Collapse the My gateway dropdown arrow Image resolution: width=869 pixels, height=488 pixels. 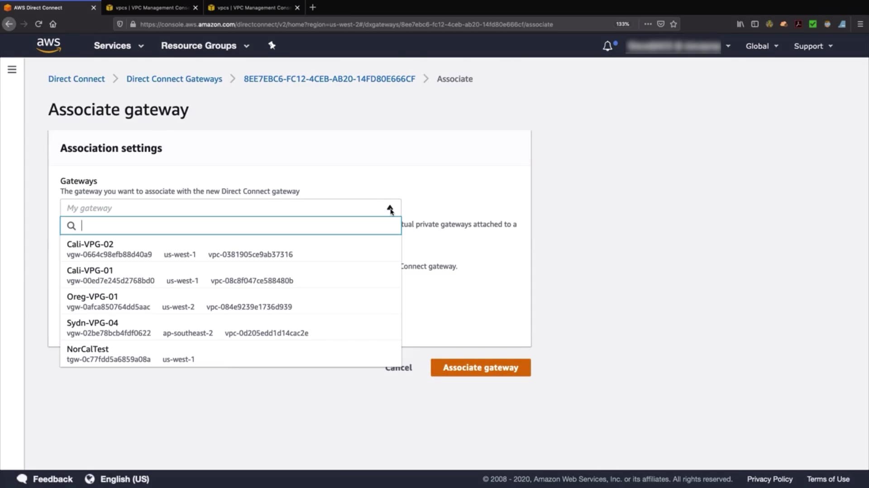click(x=390, y=208)
